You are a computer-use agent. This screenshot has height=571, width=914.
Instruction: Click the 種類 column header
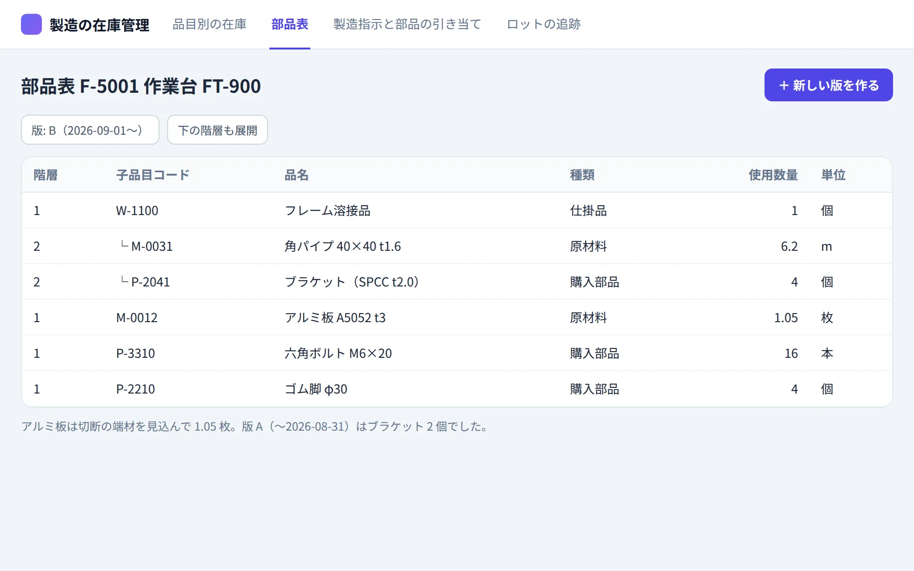coord(582,175)
